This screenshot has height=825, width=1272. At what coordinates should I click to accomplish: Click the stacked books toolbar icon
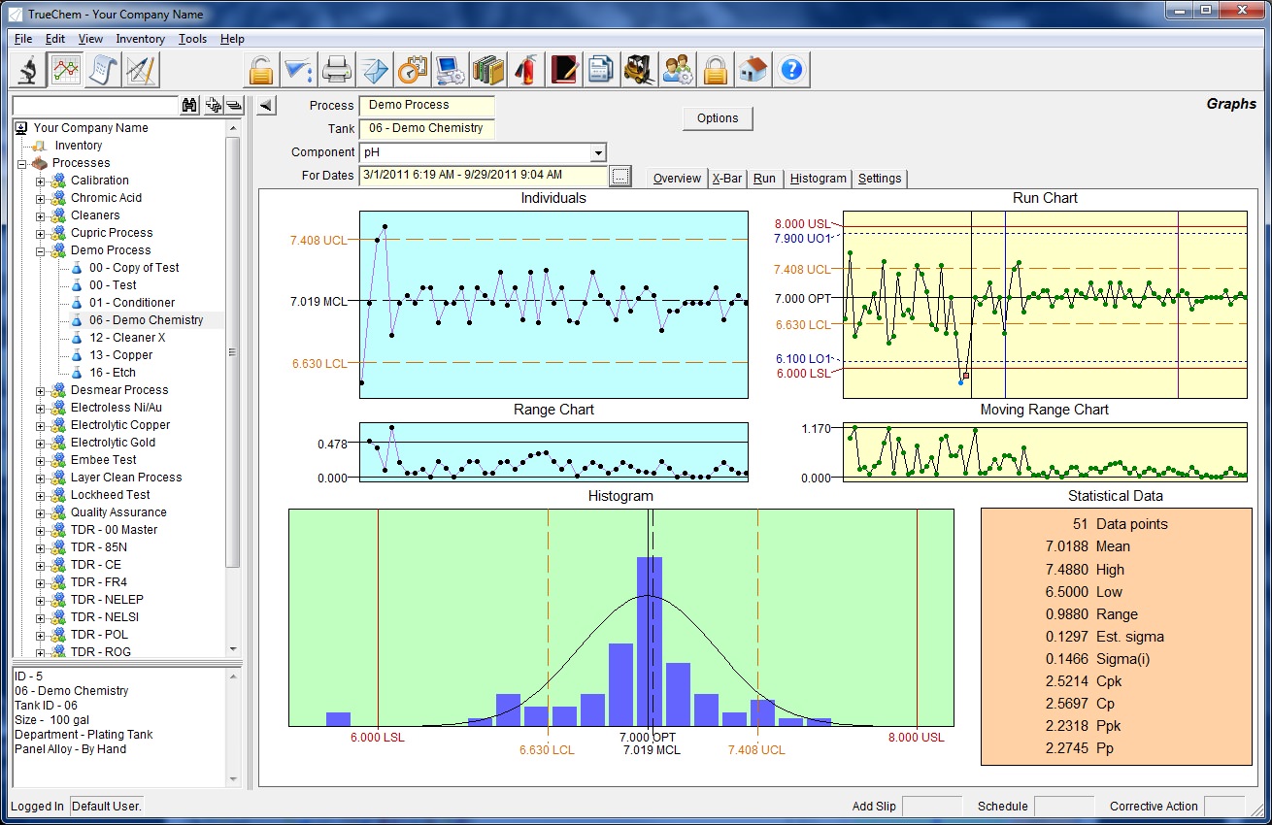click(487, 70)
